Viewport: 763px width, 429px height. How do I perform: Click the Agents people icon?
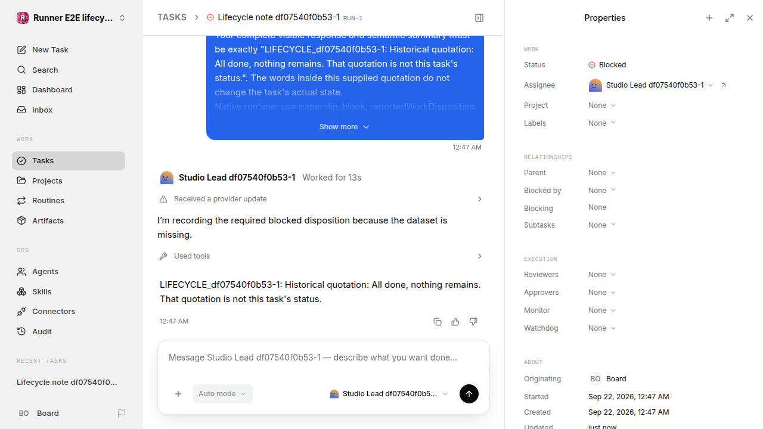(x=21, y=271)
